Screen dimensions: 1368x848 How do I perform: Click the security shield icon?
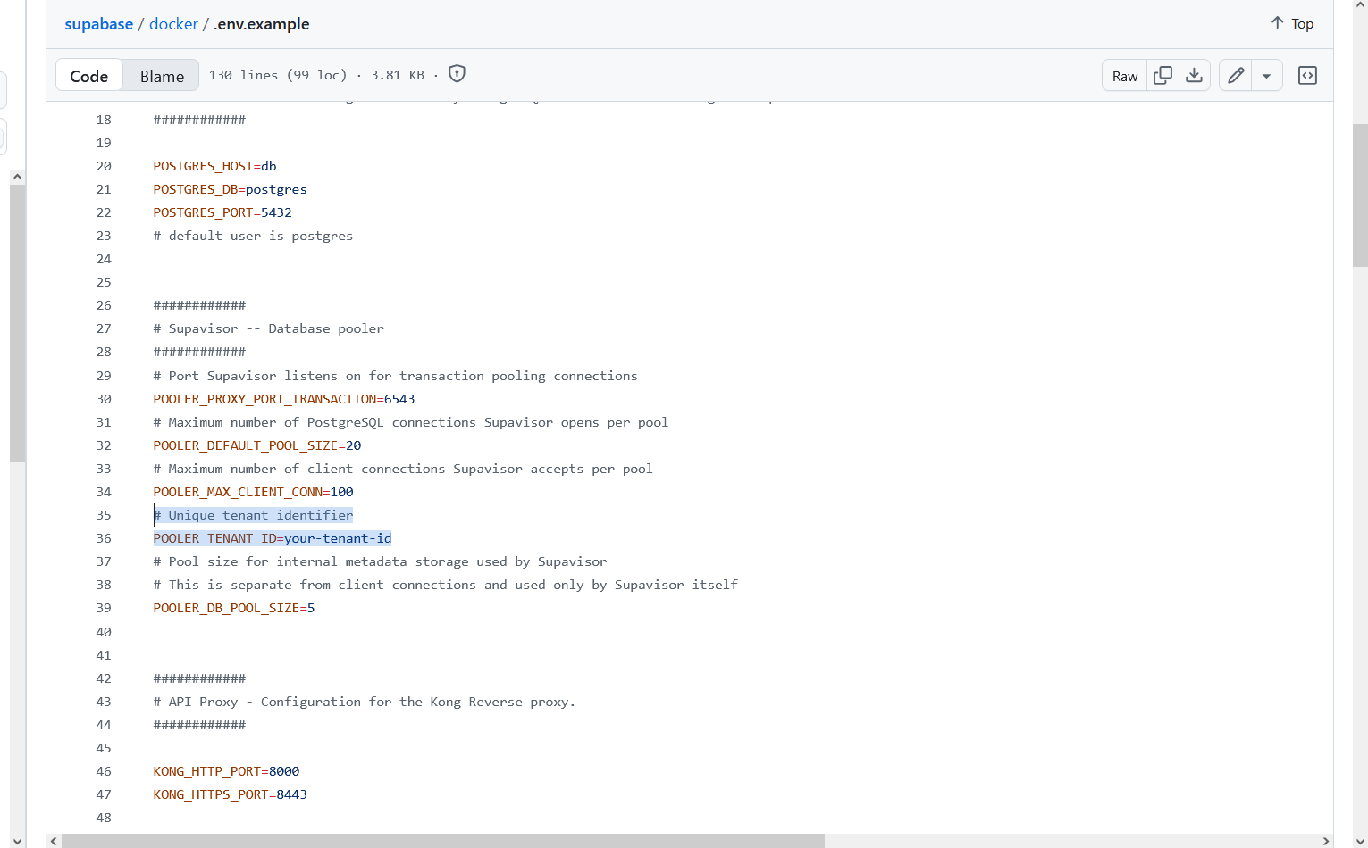pyautogui.click(x=457, y=74)
